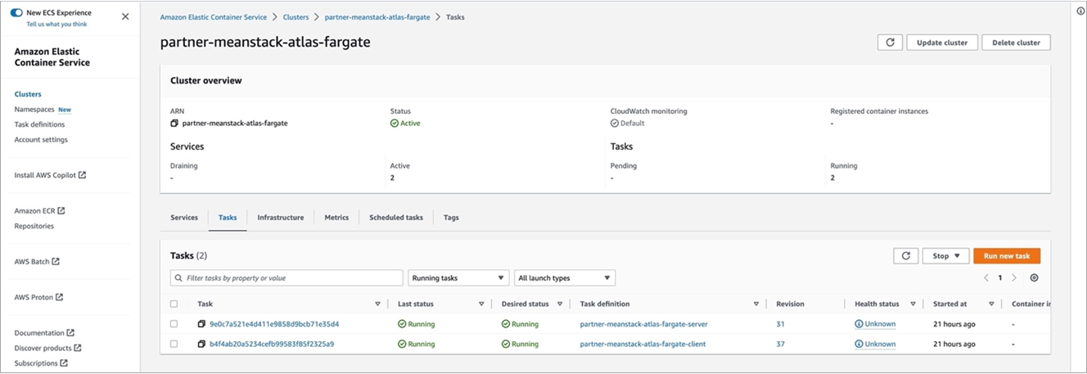Open the Running tasks filter dropdown
This screenshot has width=1087, height=374.
tap(458, 278)
